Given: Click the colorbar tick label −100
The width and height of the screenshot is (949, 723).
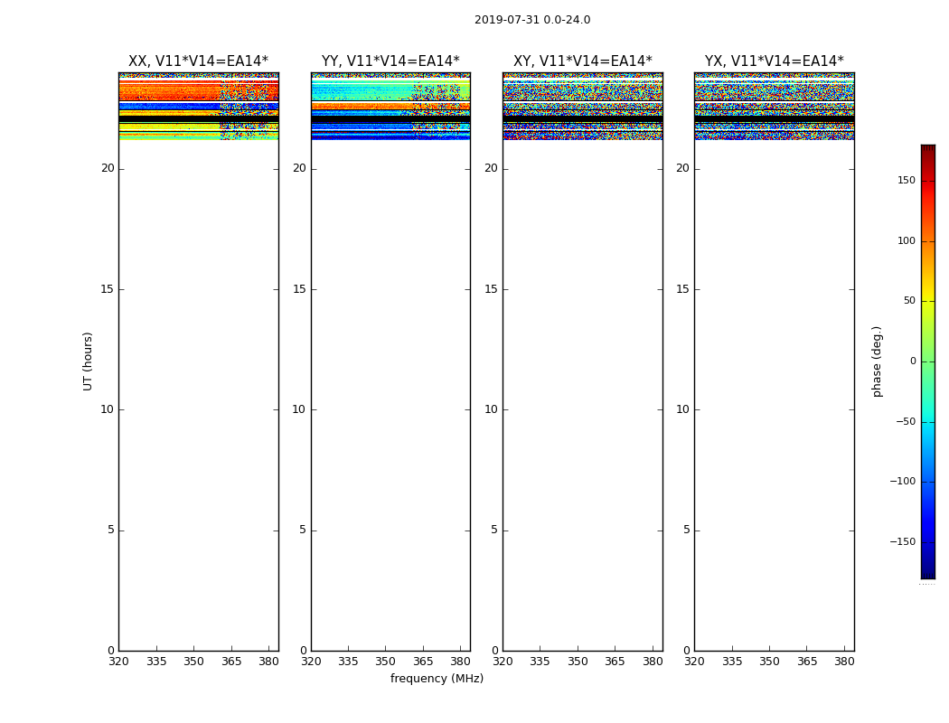Looking at the screenshot, I should point(902,481).
